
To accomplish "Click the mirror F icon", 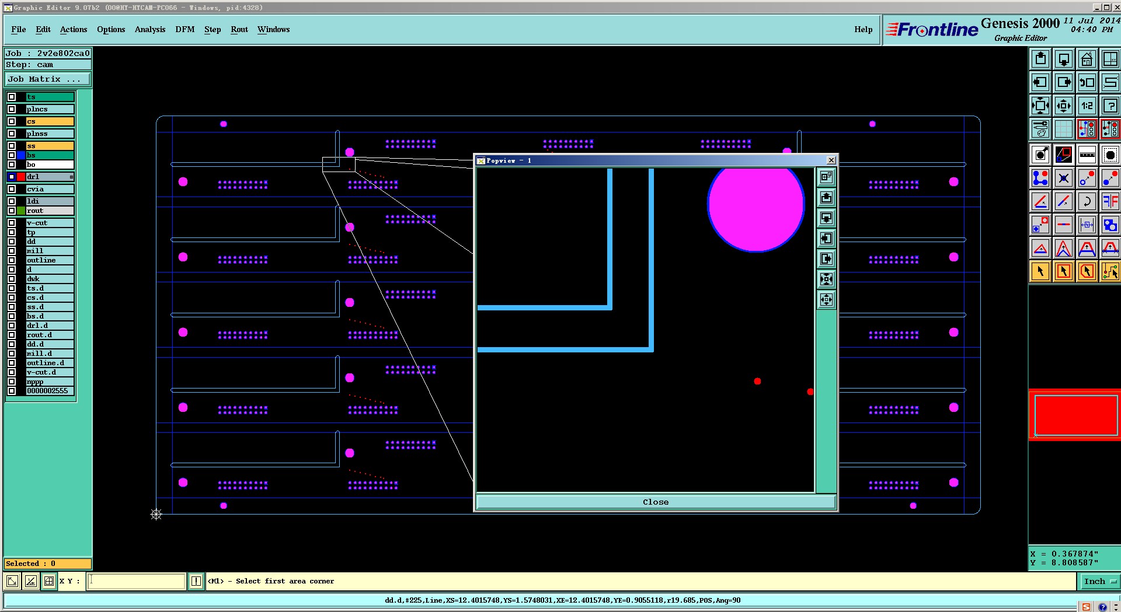I will pyautogui.click(x=1110, y=201).
